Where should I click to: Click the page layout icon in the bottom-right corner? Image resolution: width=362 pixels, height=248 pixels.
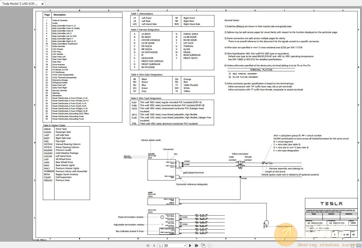[x=353, y=245]
